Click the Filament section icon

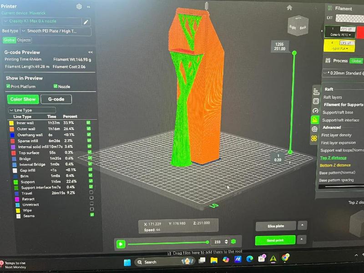pos(330,8)
